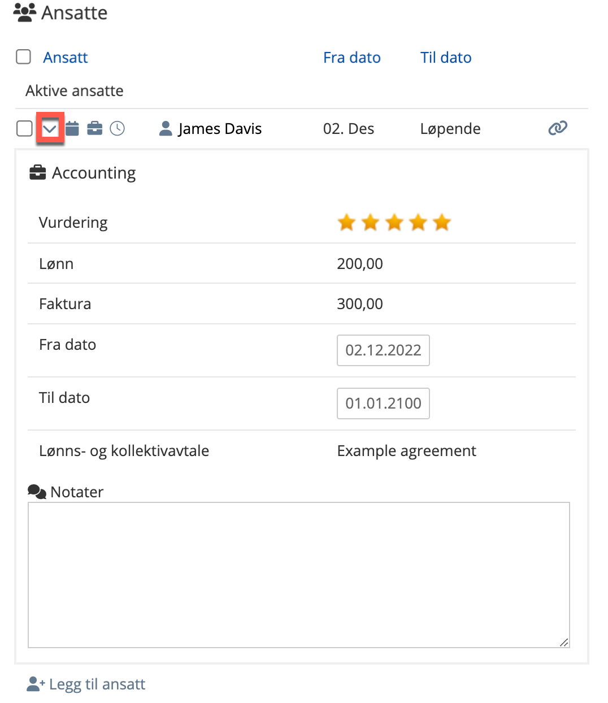
Task: Click the Notater speech bubbles icon
Action: click(x=37, y=492)
